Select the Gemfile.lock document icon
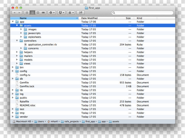Screen dimensions: 185x138 (x=17, y=86)
